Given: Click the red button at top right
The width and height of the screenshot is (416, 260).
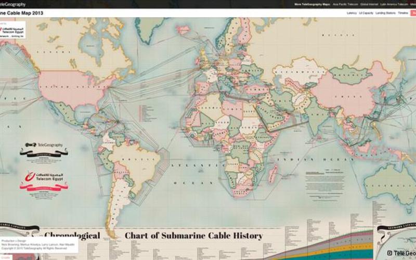Looking at the screenshot, I should click(x=413, y=13).
